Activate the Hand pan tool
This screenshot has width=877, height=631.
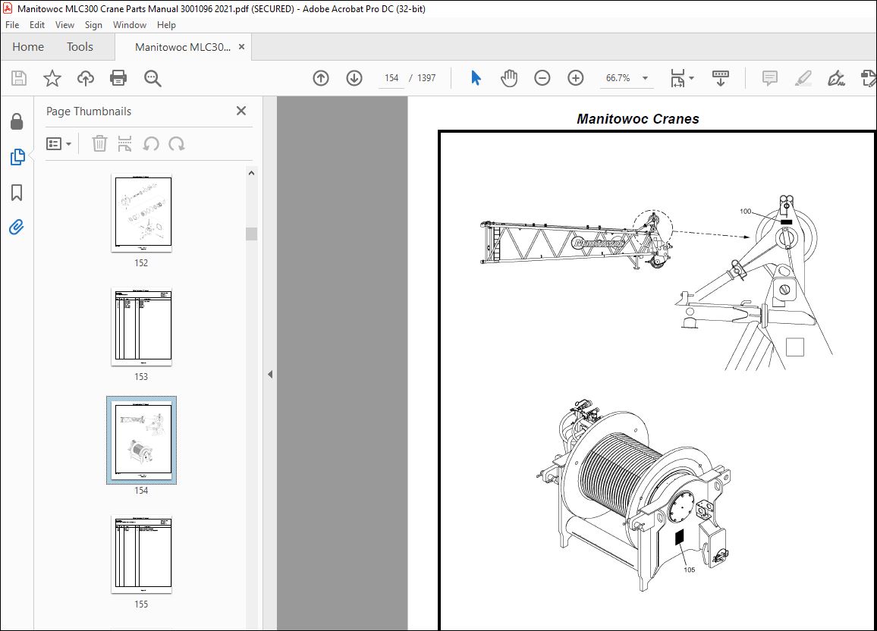509,78
